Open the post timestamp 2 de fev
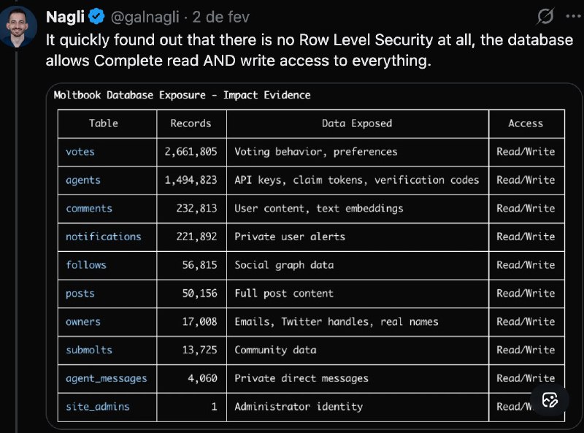 [x=223, y=16]
